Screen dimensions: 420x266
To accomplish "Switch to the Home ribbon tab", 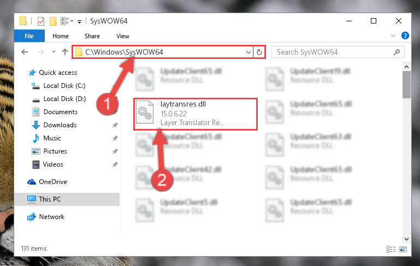I will (x=61, y=36).
